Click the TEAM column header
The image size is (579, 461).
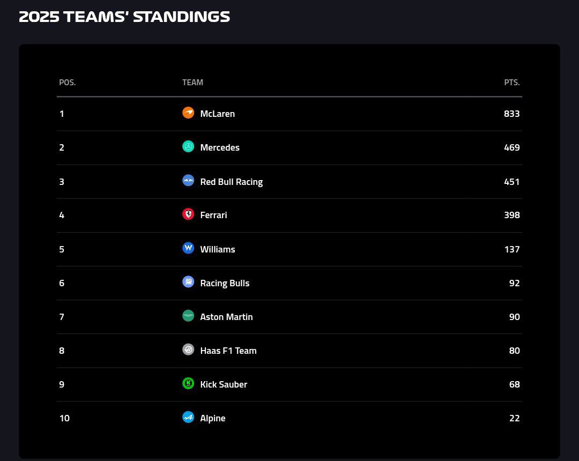(192, 83)
